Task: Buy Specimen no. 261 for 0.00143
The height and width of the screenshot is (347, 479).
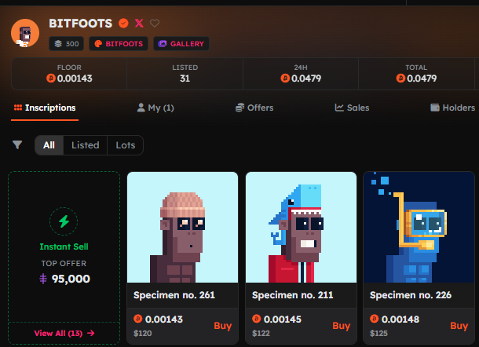Action: [x=223, y=326]
